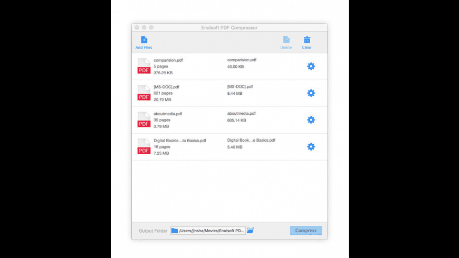This screenshot has width=459, height=258.
Task: Click the Clear trash icon
Action: (307, 39)
